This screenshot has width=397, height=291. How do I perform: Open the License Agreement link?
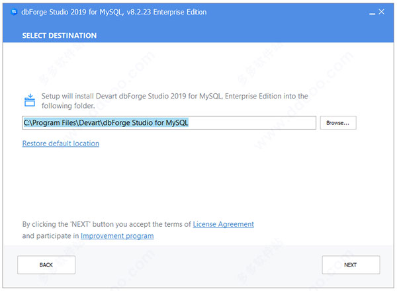(224, 224)
